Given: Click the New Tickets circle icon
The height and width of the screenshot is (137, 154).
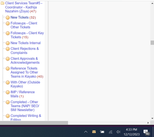Looking at the screenshot, I should point(8,18).
